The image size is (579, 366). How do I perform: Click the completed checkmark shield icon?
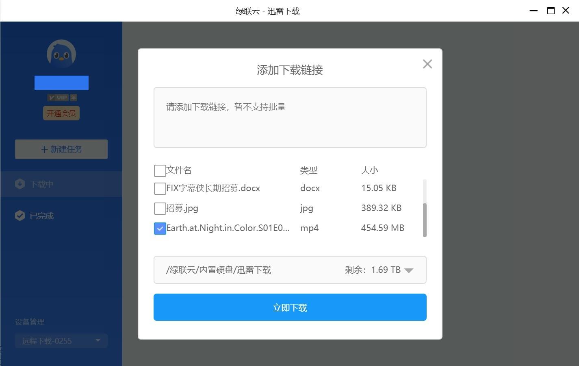pos(20,216)
